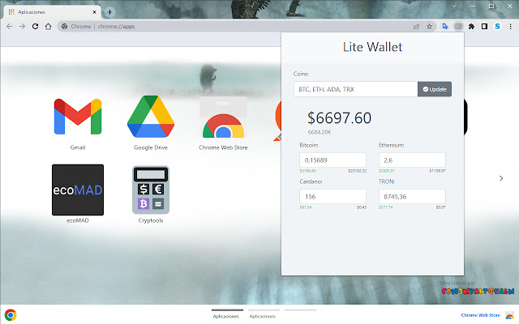Click the TRON price $0.07
The image size is (519, 324).
[440, 207]
